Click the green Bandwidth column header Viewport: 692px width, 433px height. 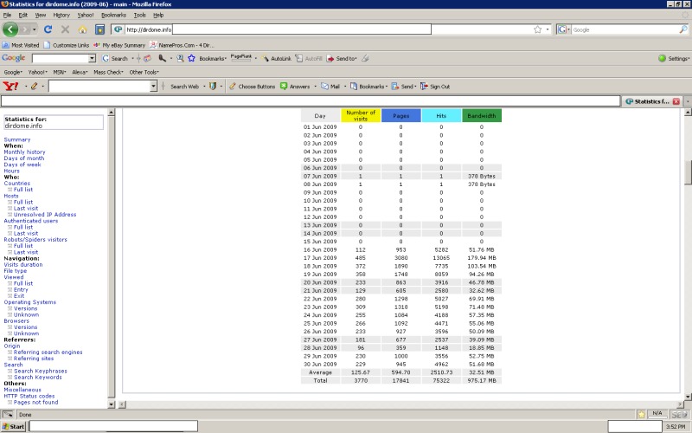482,115
